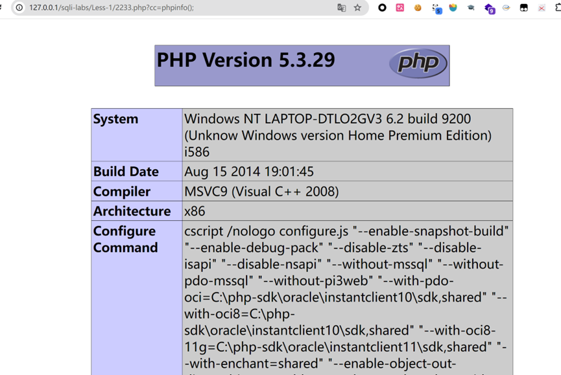This screenshot has width=561, height=375.
Task: Open the black circle extension icon
Action: 382,8
